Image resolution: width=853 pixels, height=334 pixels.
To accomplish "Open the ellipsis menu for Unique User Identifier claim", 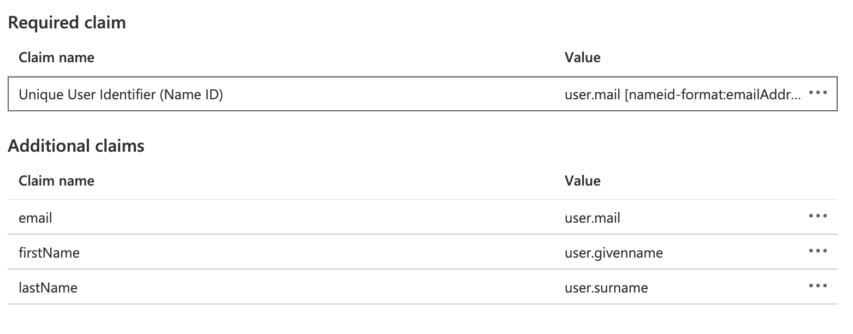I will click(818, 93).
